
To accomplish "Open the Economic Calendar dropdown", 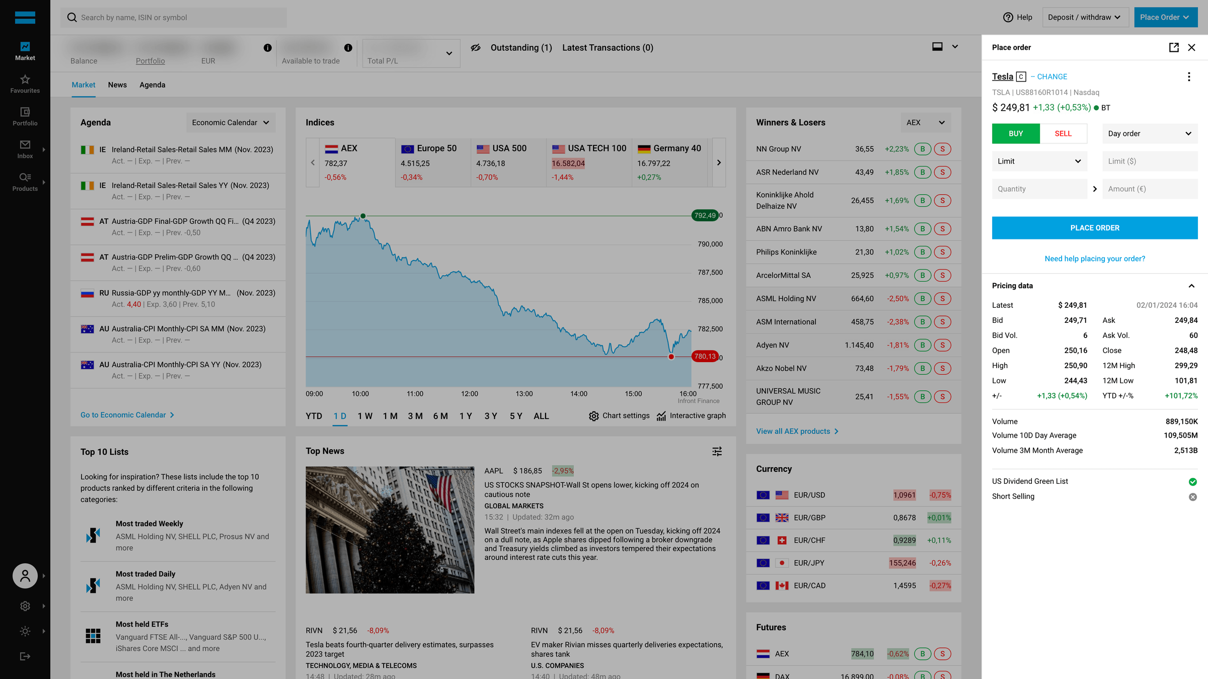I will [x=231, y=123].
